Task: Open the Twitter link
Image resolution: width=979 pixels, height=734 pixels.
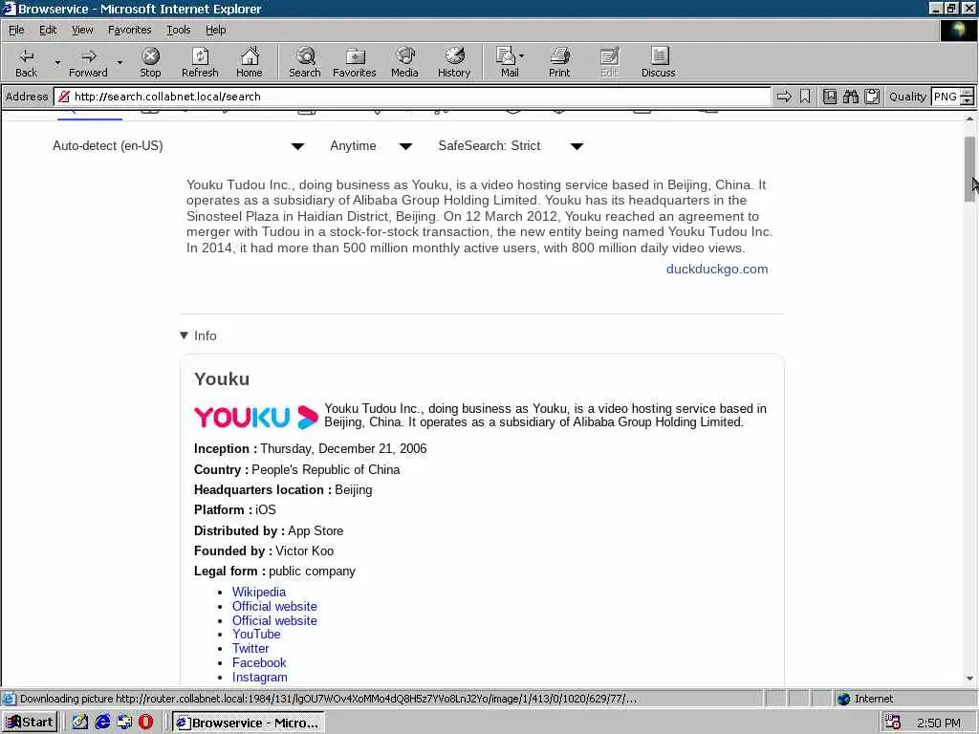Action: click(x=250, y=649)
